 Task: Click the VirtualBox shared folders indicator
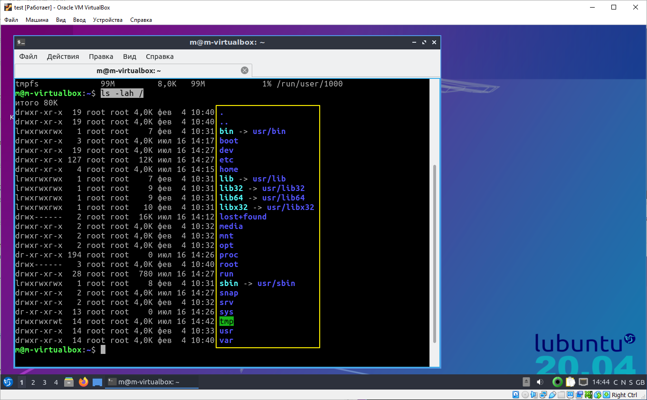click(x=561, y=395)
